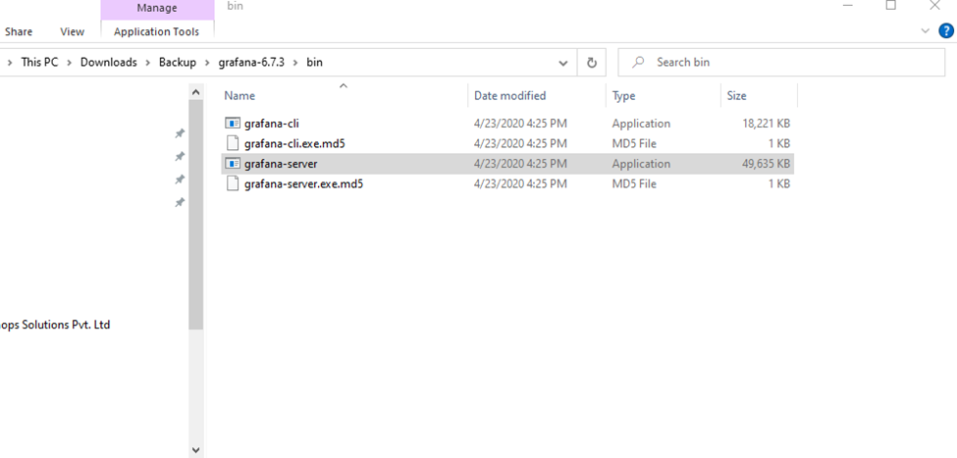The height and width of the screenshot is (458, 957).
Task: Click the refresh button beside address bar
Action: click(x=591, y=62)
